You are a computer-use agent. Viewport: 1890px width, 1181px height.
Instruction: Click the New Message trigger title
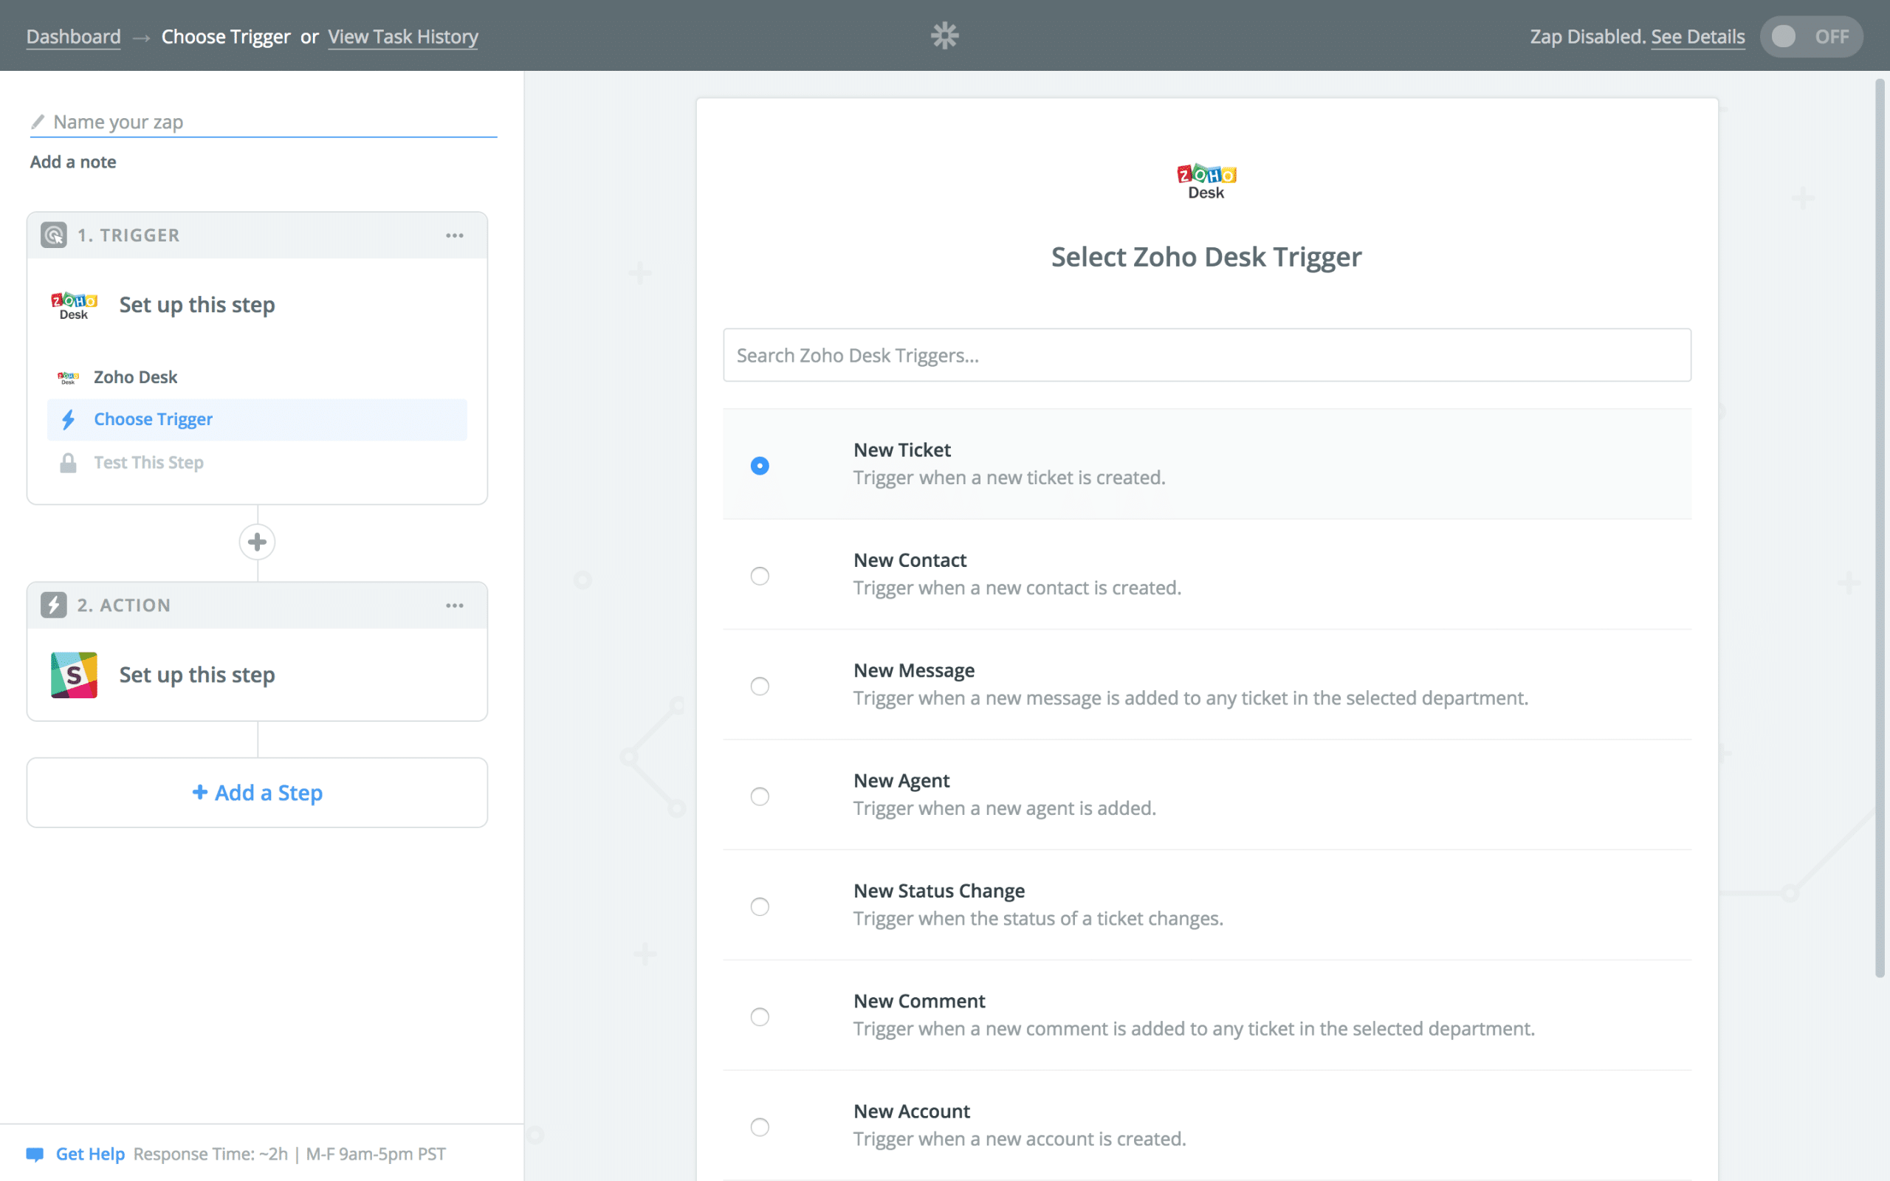click(914, 671)
